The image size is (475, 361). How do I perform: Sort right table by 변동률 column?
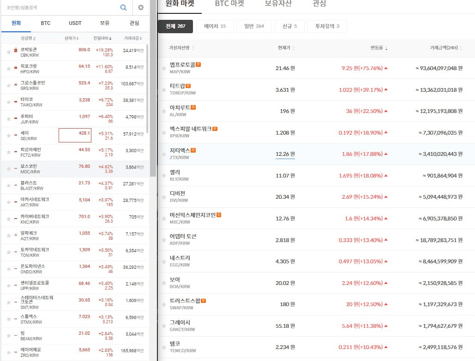click(379, 48)
